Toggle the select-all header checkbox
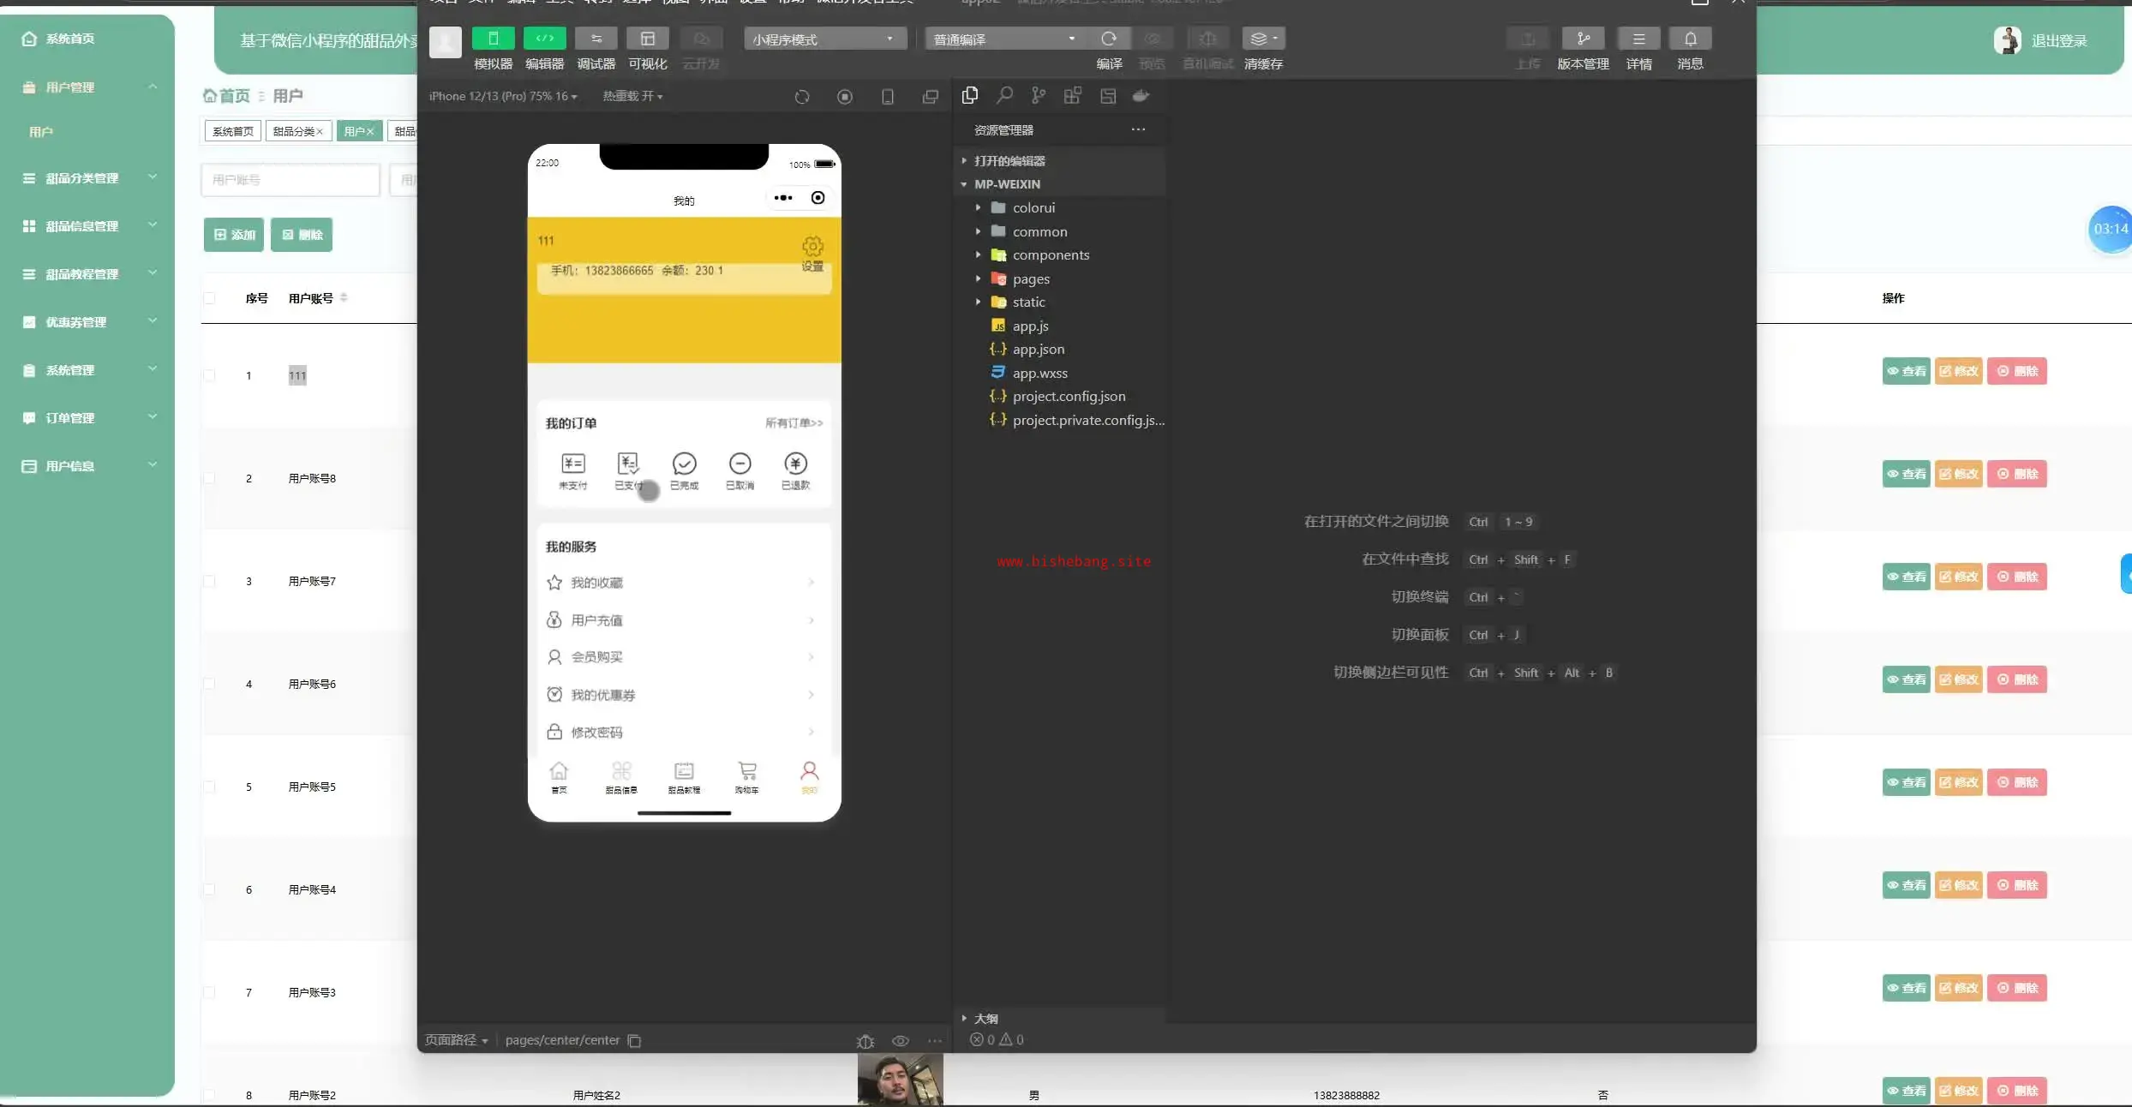The height and width of the screenshot is (1107, 2132). coord(209,298)
